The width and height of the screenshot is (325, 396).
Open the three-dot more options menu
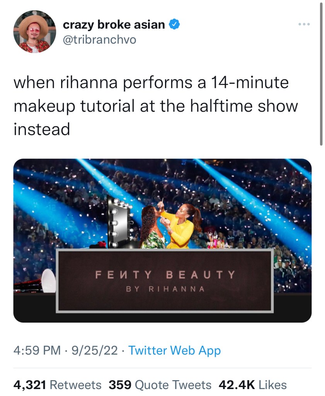[x=304, y=25]
